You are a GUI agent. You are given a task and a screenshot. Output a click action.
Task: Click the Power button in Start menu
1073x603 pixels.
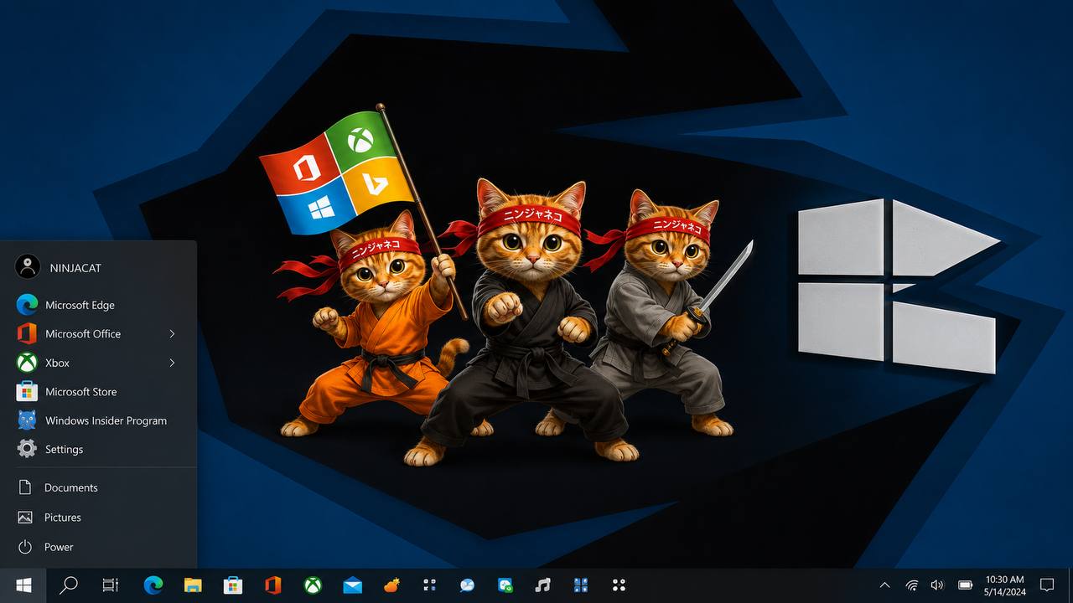98,547
